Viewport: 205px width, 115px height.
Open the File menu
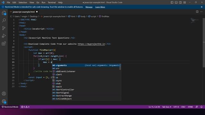8,3
